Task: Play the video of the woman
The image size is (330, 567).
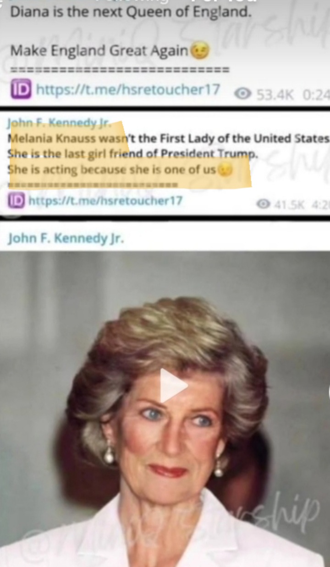Action: [173, 386]
